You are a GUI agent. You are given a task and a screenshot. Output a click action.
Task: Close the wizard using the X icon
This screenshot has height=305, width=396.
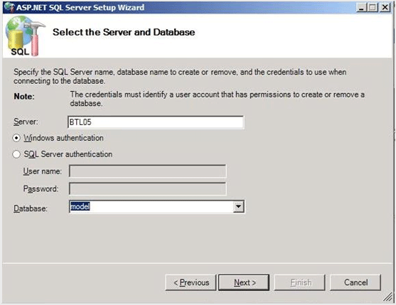pyautogui.click(x=385, y=7)
